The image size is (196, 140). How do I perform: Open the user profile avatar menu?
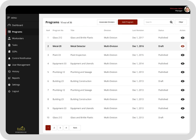click(x=187, y=9)
